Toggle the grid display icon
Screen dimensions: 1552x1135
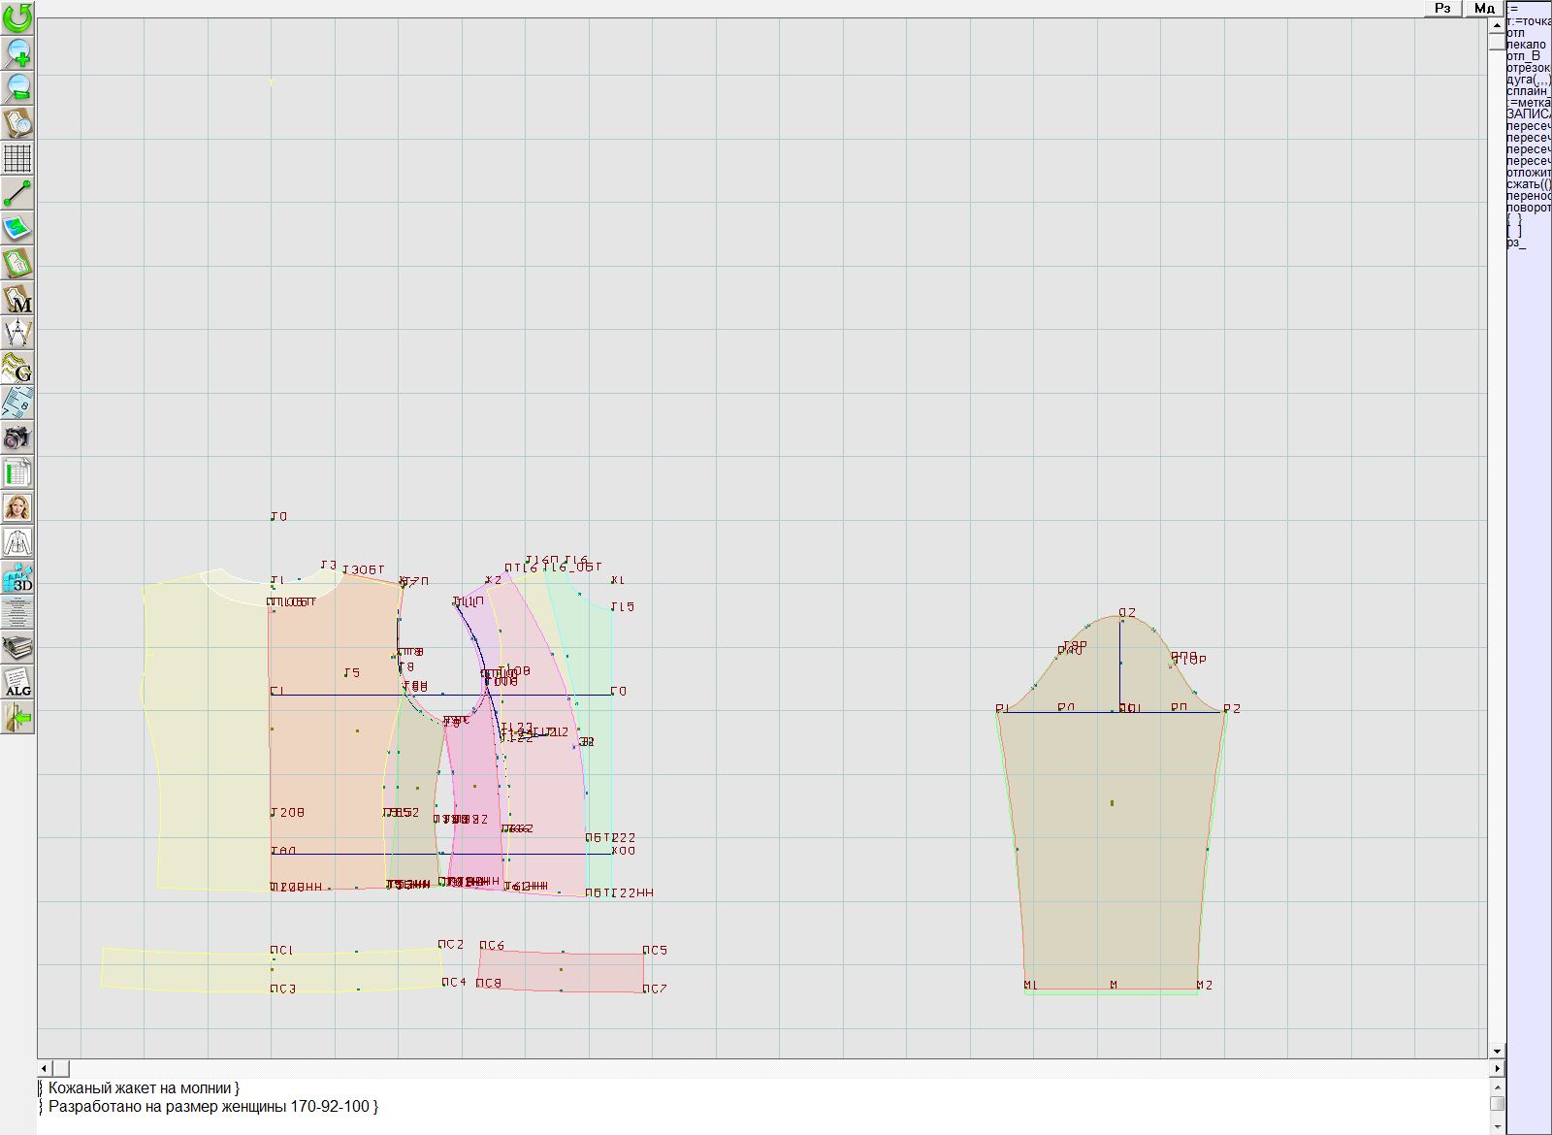tap(17, 157)
